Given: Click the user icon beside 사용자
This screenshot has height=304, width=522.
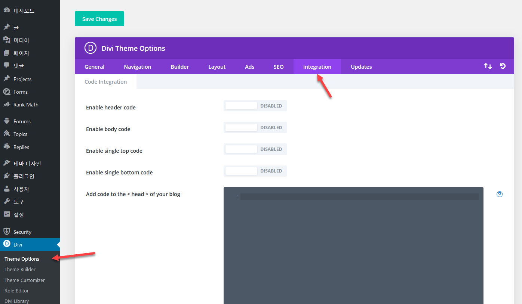Looking at the screenshot, I should pyautogui.click(x=7, y=189).
